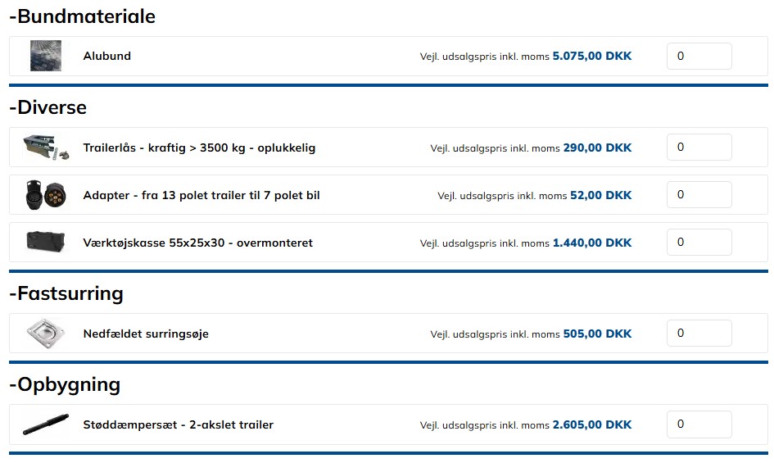Click the Alubund quantity field

click(699, 57)
